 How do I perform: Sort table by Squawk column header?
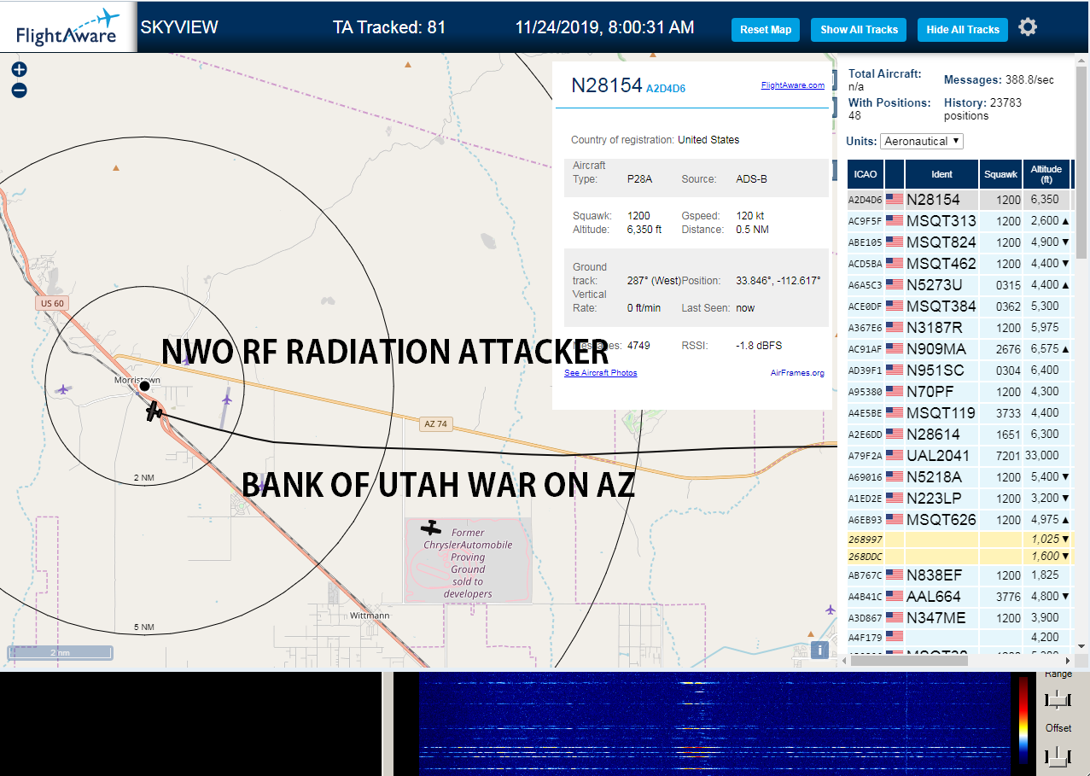point(1001,174)
